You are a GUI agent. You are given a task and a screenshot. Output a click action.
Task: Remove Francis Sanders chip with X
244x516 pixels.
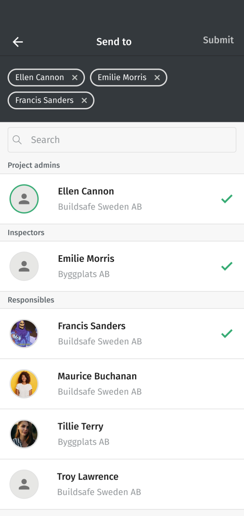coord(84,100)
